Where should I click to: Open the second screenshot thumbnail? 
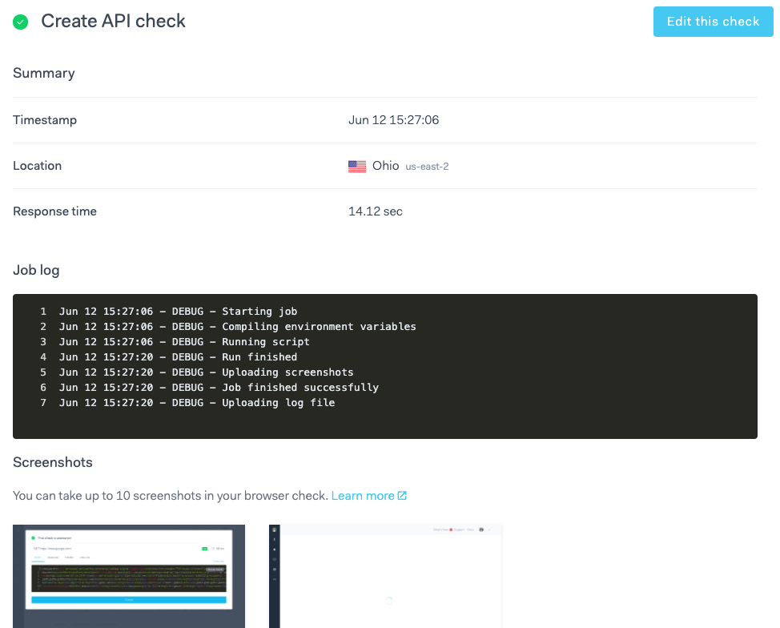tap(386, 577)
